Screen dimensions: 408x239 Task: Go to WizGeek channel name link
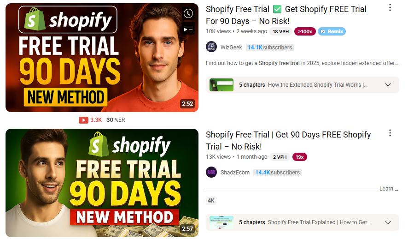point(231,48)
